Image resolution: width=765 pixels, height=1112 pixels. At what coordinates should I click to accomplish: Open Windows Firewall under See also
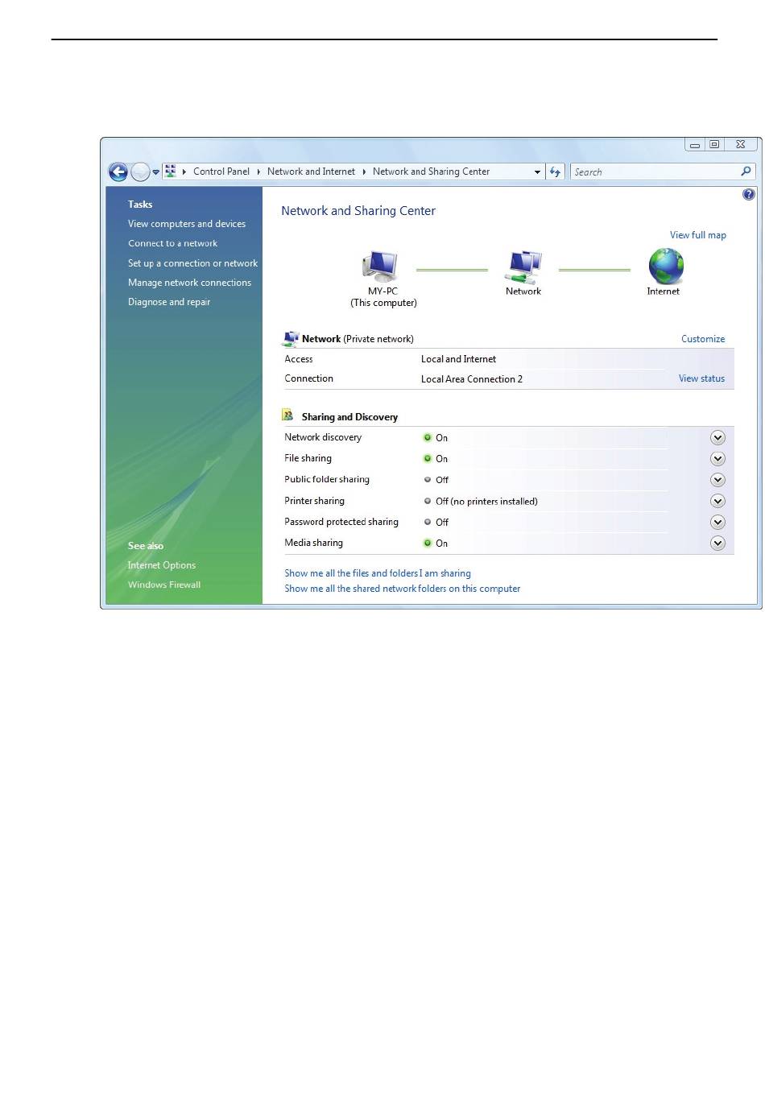[164, 585]
